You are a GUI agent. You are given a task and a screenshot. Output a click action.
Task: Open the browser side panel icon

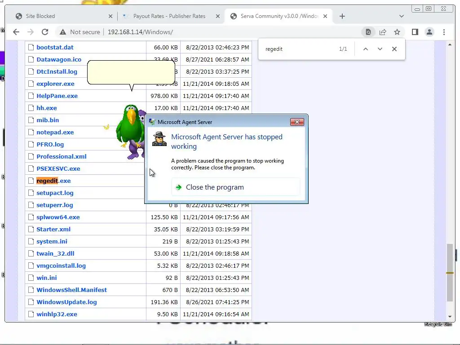(415, 32)
